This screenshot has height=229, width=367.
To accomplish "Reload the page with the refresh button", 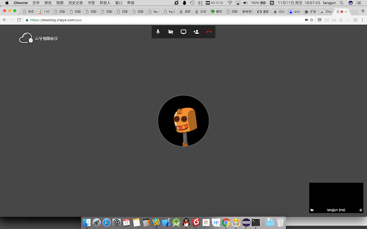I will (19, 19).
